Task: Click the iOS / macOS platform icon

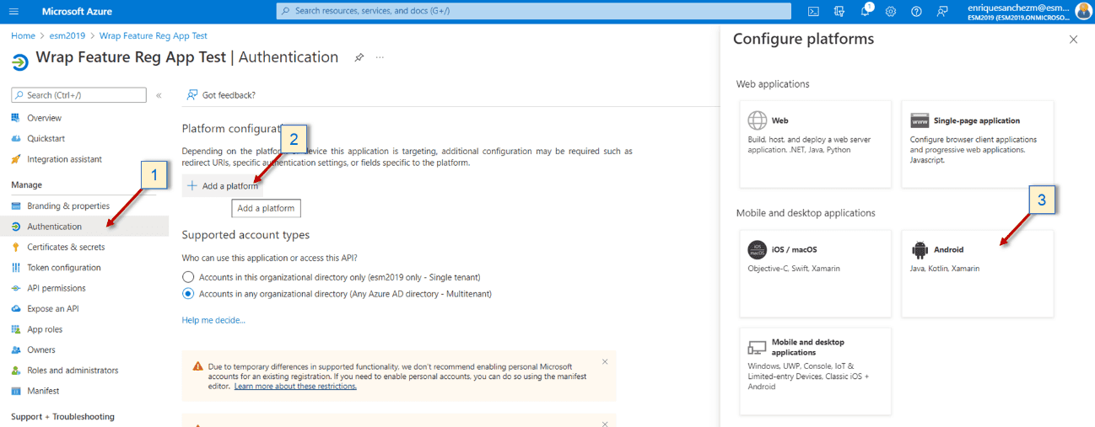Action: tap(757, 250)
